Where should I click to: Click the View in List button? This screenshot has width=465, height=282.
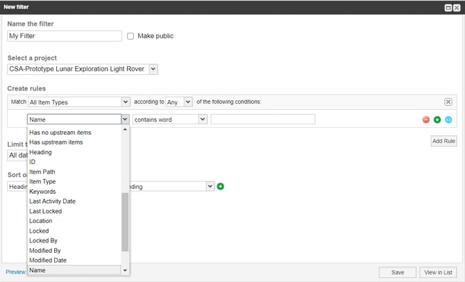click(x=438, y=272)
